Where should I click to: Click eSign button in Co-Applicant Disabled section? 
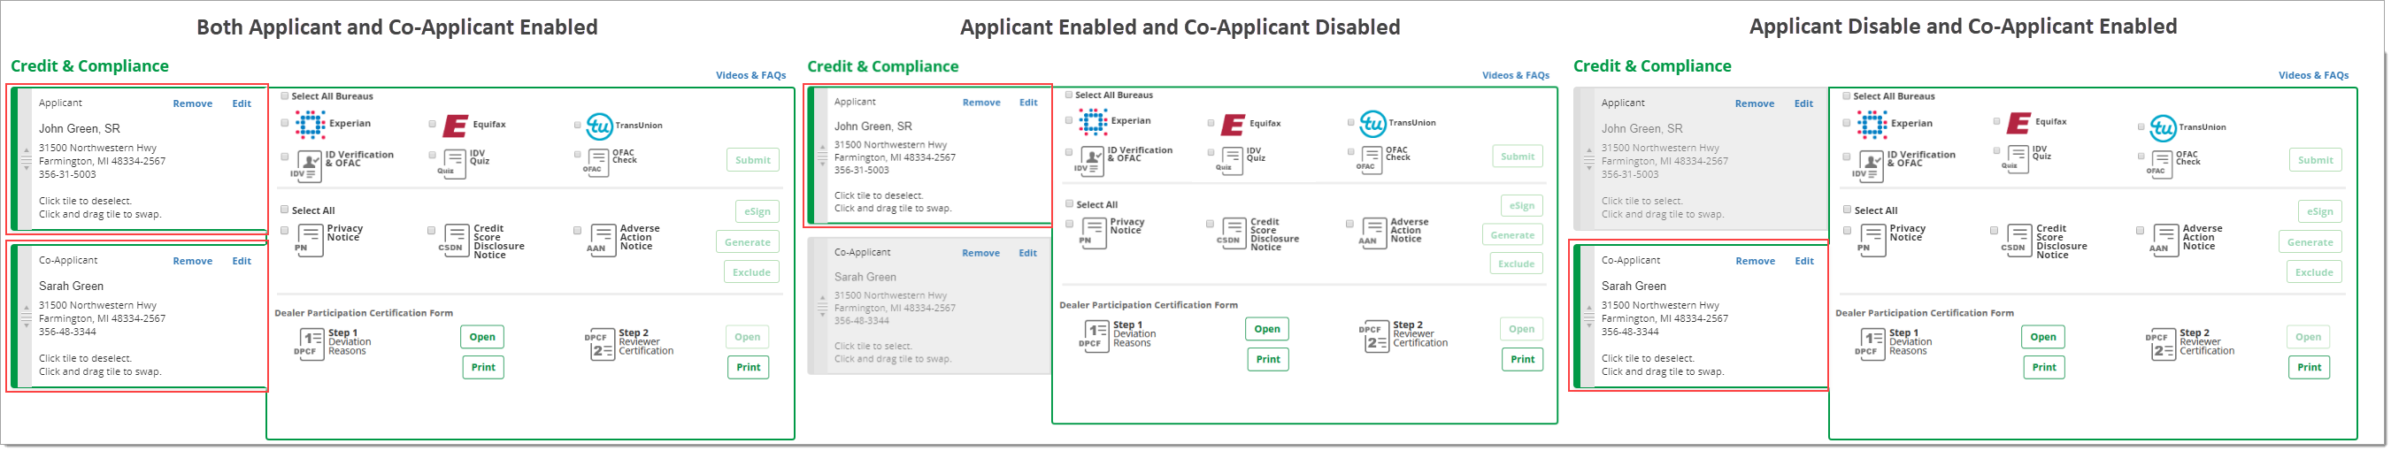(x=1521, y=206)
